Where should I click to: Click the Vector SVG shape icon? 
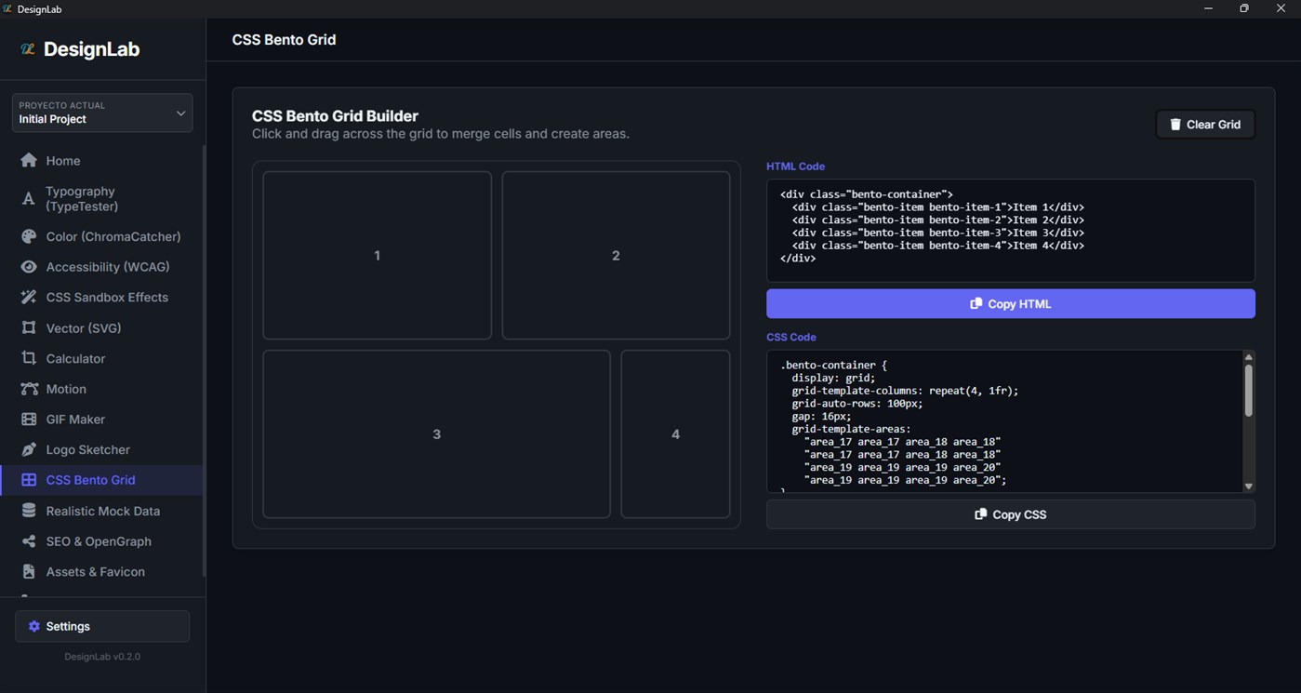29,327
